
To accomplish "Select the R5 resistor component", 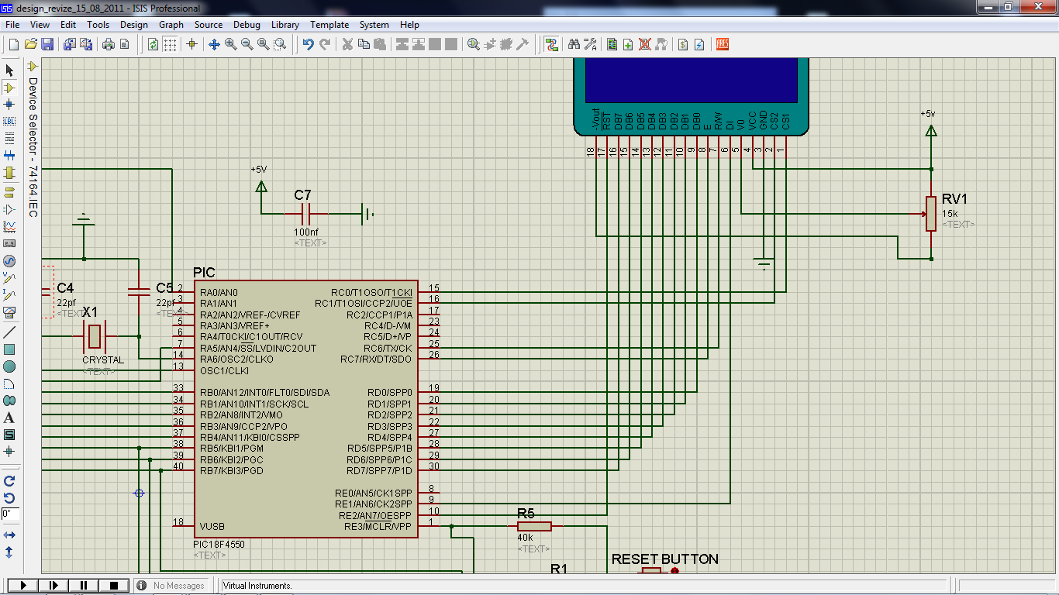I will coord(534,526).
